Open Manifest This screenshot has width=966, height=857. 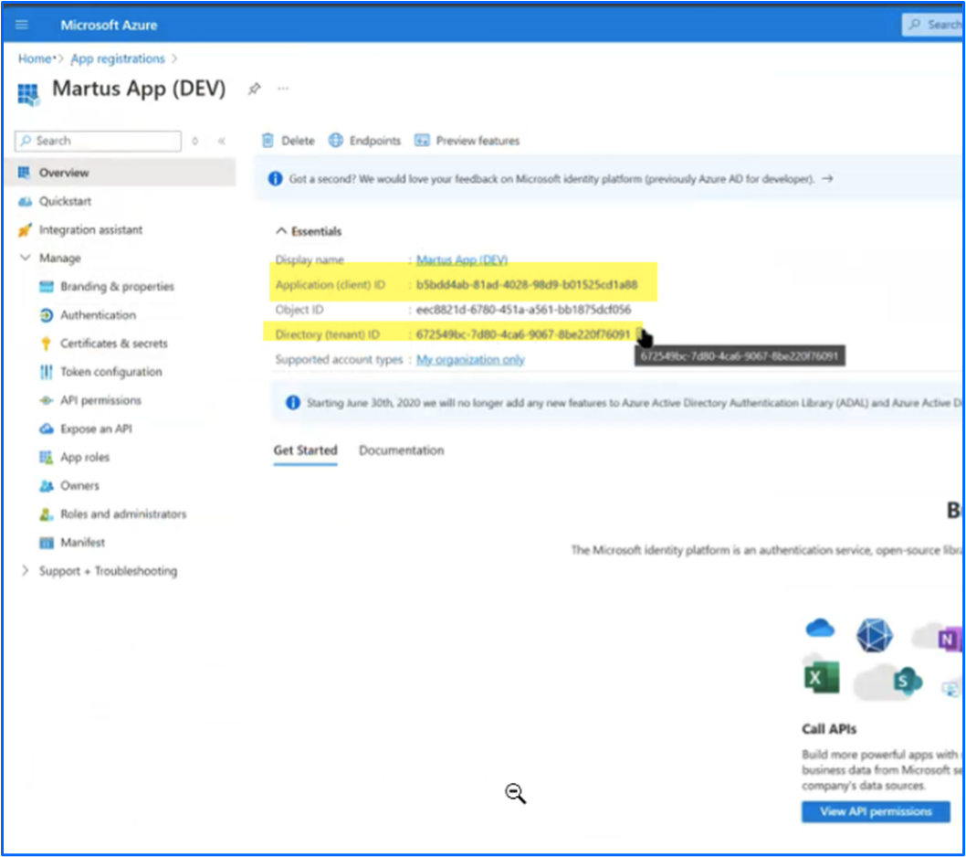(x=82, y=543)
